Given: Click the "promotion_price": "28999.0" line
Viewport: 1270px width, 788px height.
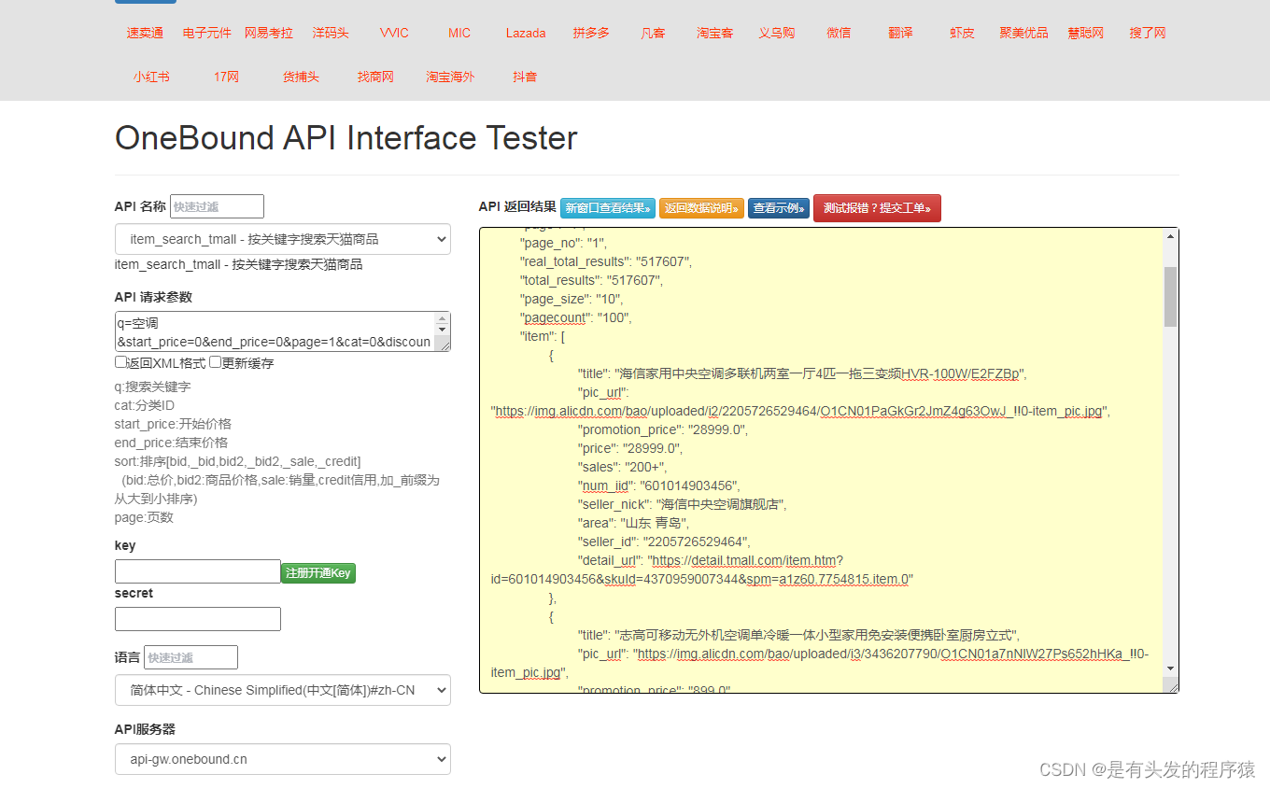Looking at the screenshot, I should 663,429.
